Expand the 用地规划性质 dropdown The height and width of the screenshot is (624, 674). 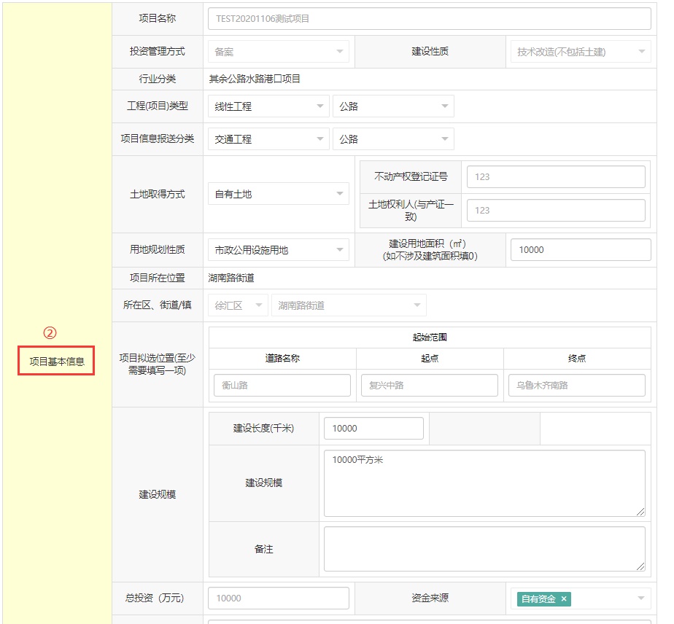click(x=278, y=250)
